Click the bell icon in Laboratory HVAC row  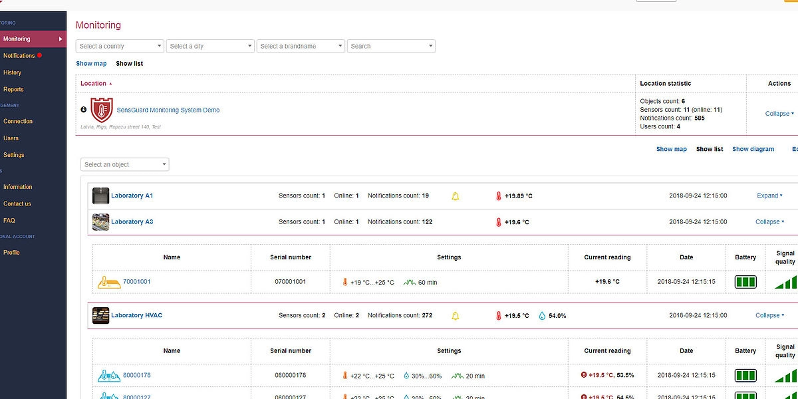point(456,316)
